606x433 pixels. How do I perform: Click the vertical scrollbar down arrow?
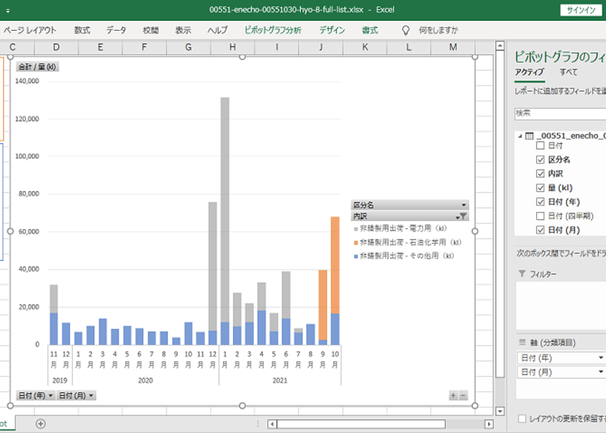pyautogui.click(x=500, y=411)
